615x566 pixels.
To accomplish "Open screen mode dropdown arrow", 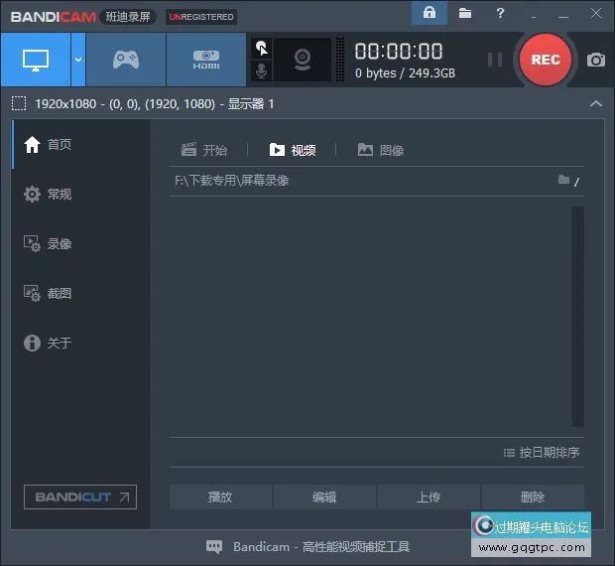I will (78, 60).
